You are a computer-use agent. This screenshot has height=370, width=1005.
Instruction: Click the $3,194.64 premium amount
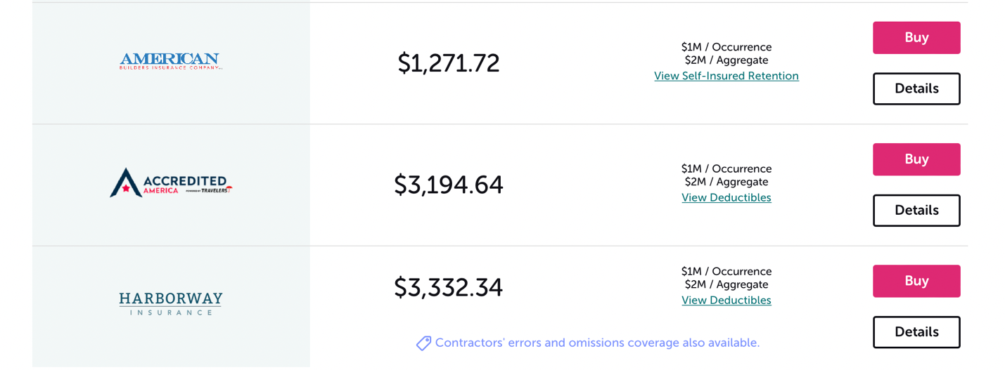coord(449,185)
